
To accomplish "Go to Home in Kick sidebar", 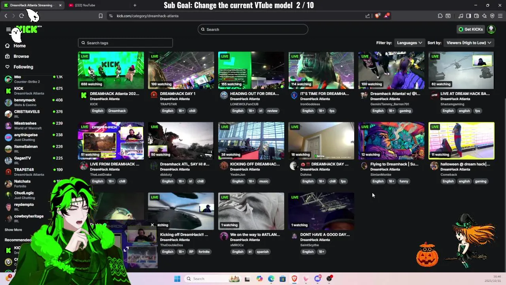I will pos(19,46).
